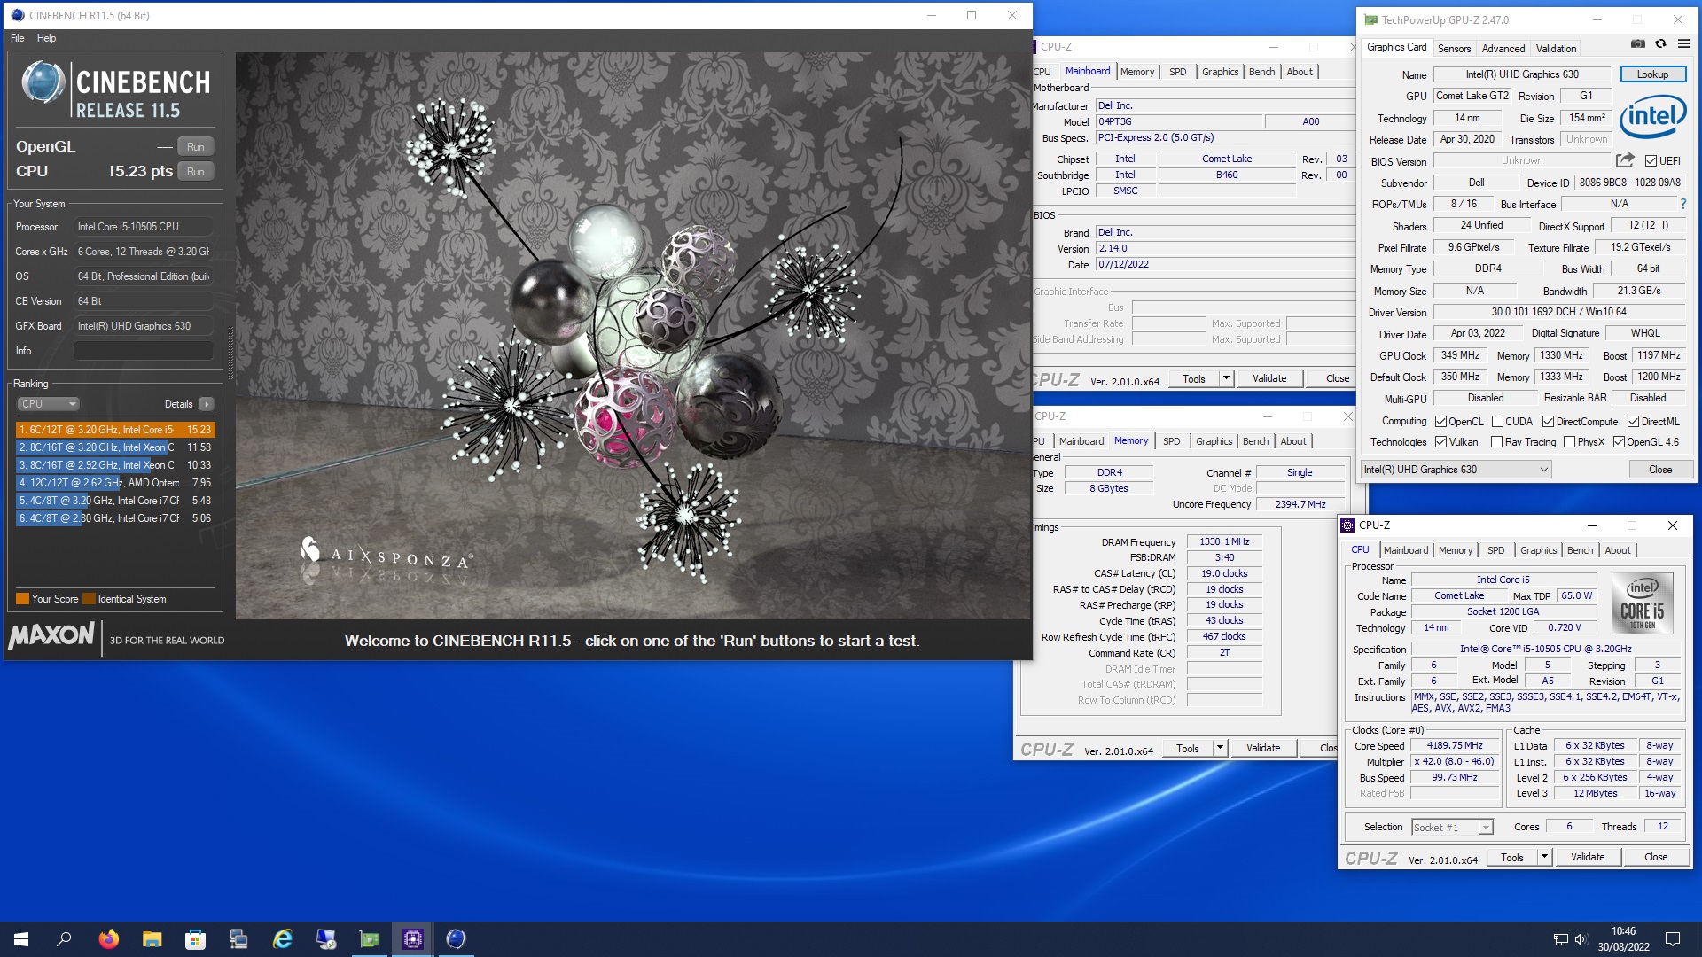The image size is (1702, 957).
Task: Switch to the Advanced tab in GPU-Z
Action: [x=1503, y=49]
